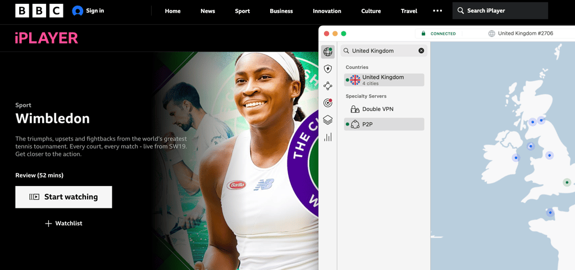
Task: Click the green lock icon beside CONNECTED
Action: tap(423, 33)
